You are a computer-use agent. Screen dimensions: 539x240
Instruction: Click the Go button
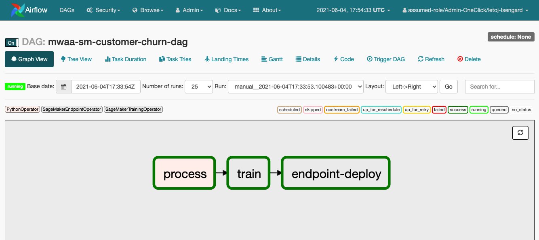pos(448,87)
